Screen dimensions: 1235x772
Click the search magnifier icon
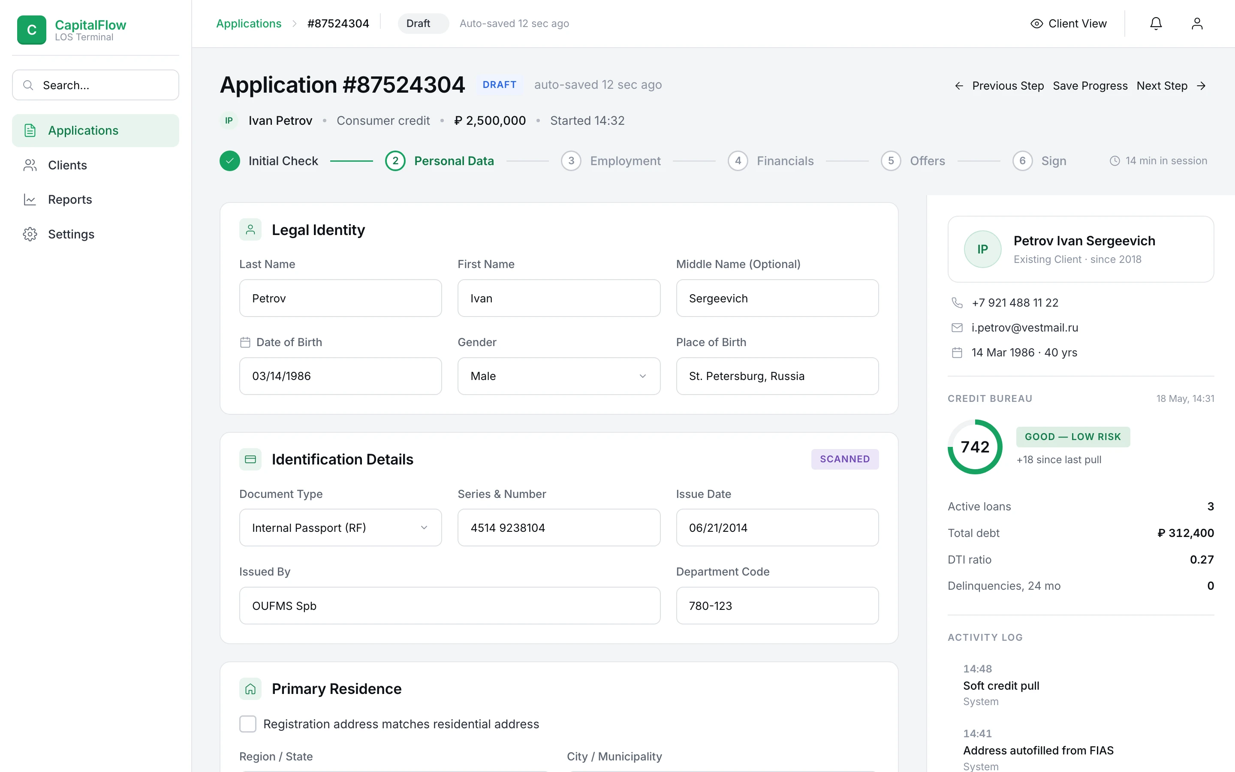pyautogui.click(x=29, y=85)
